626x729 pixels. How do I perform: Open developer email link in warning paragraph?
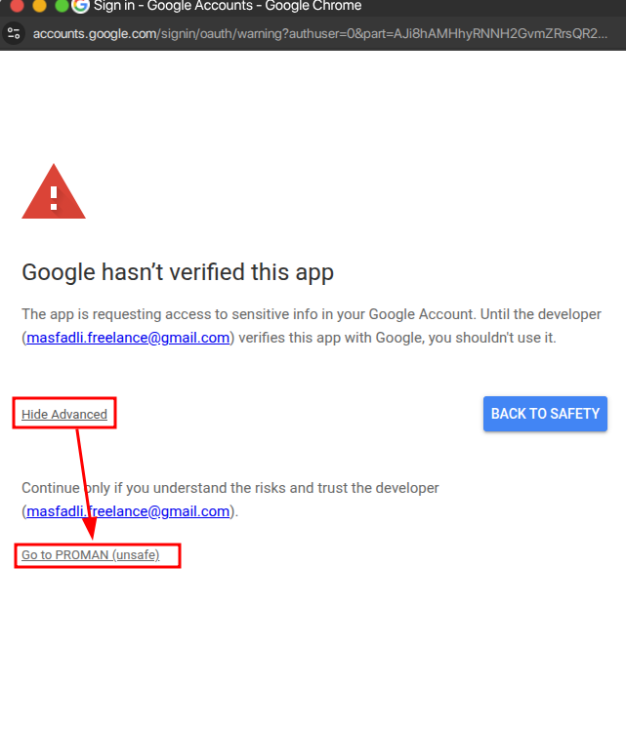[128, 339]
